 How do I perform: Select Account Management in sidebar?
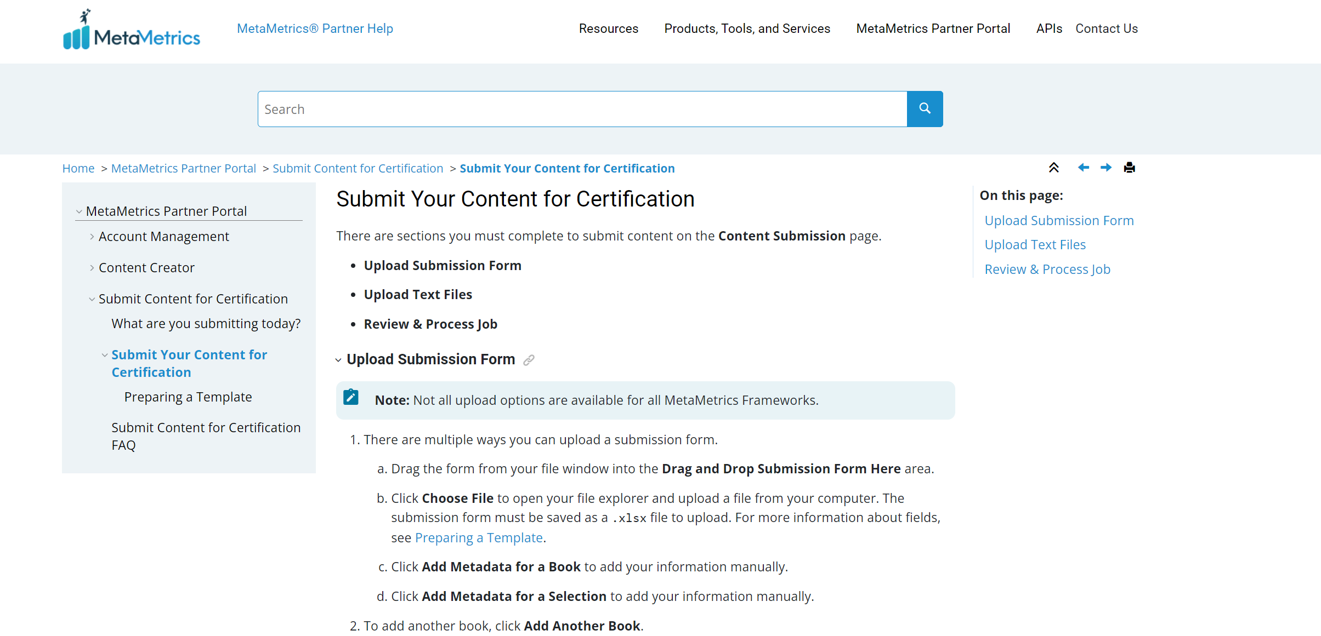click(164, 237)
